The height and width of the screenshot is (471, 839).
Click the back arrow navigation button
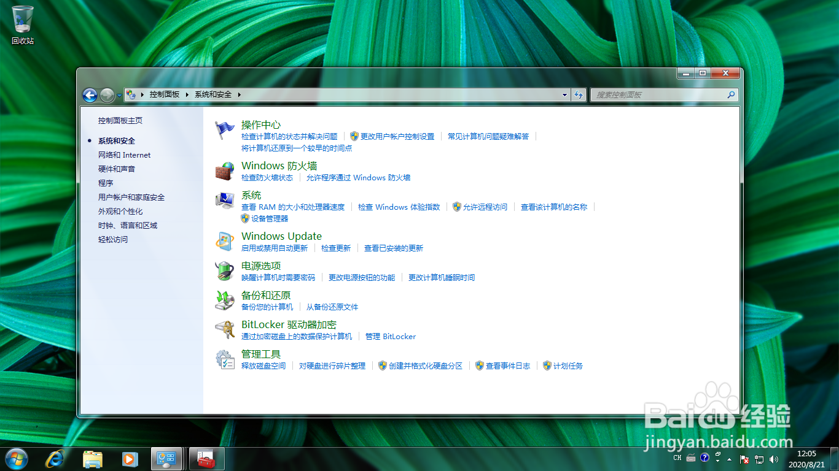point(90,95)
